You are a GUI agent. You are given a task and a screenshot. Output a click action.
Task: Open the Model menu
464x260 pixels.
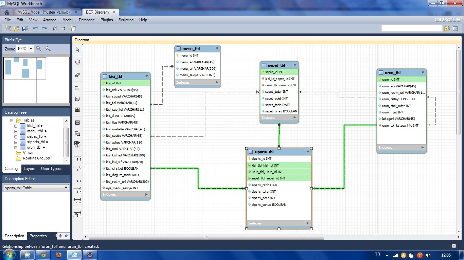[67, 20]
